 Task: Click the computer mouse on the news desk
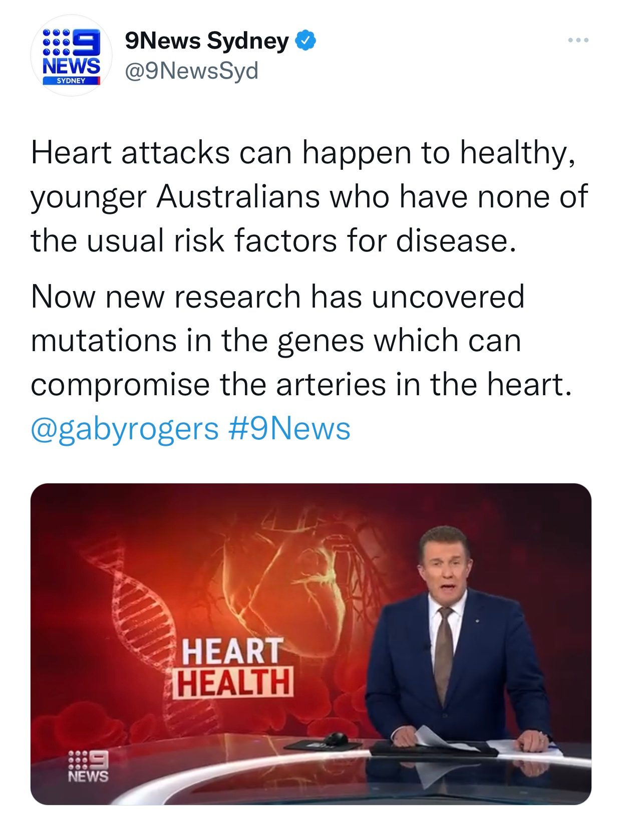[335, 738]
